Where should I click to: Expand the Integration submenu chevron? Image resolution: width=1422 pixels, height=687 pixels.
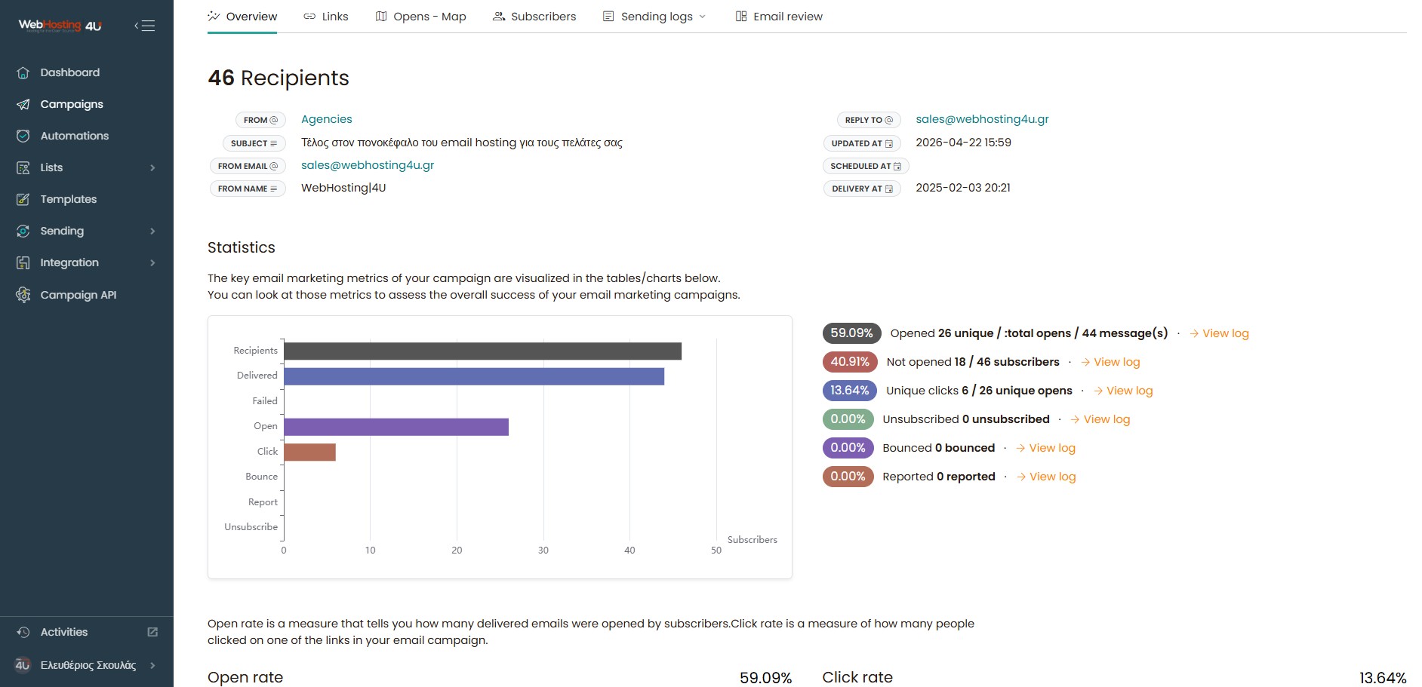(x=152, y=263)
